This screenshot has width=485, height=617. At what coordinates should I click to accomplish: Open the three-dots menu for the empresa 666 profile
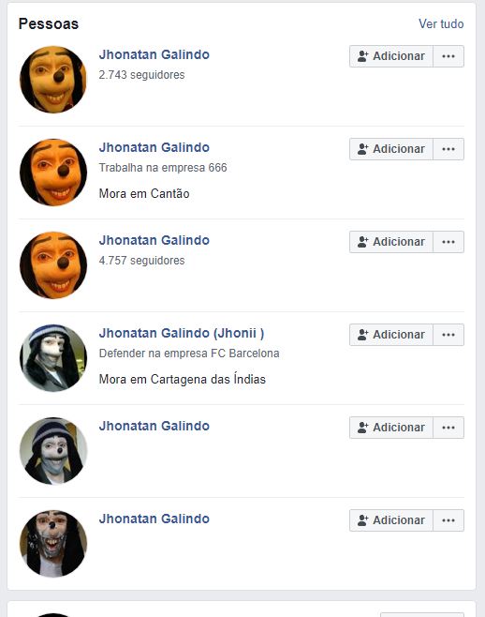coord(448,149)
